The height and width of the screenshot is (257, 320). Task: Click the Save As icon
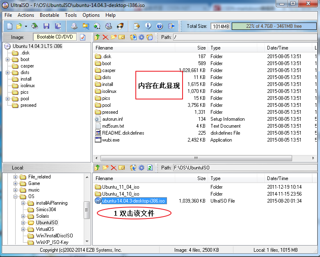pos(58,26)
